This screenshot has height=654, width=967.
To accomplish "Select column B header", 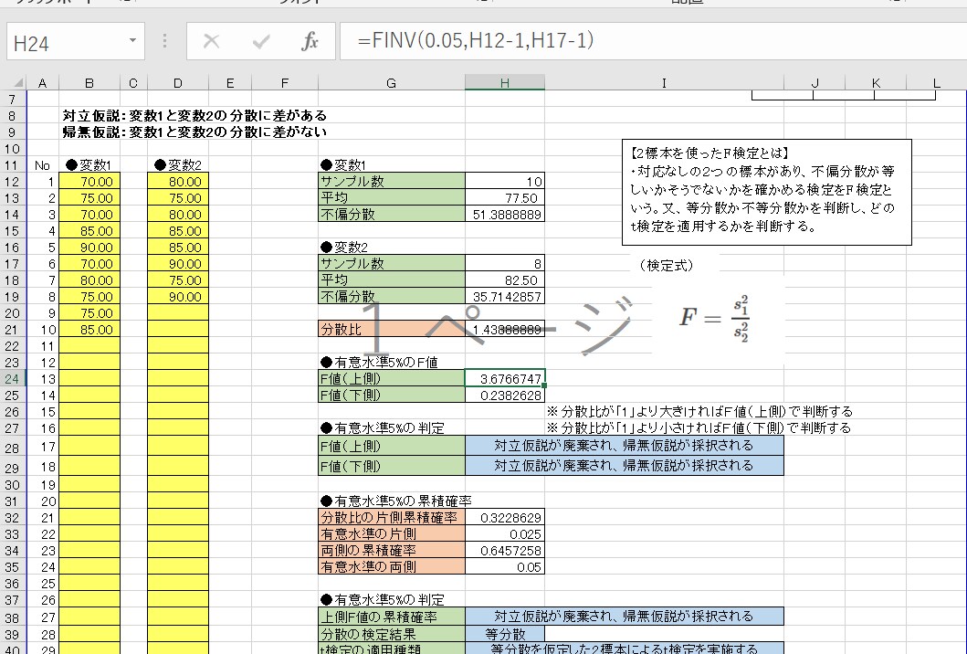I will coord(89,83).
